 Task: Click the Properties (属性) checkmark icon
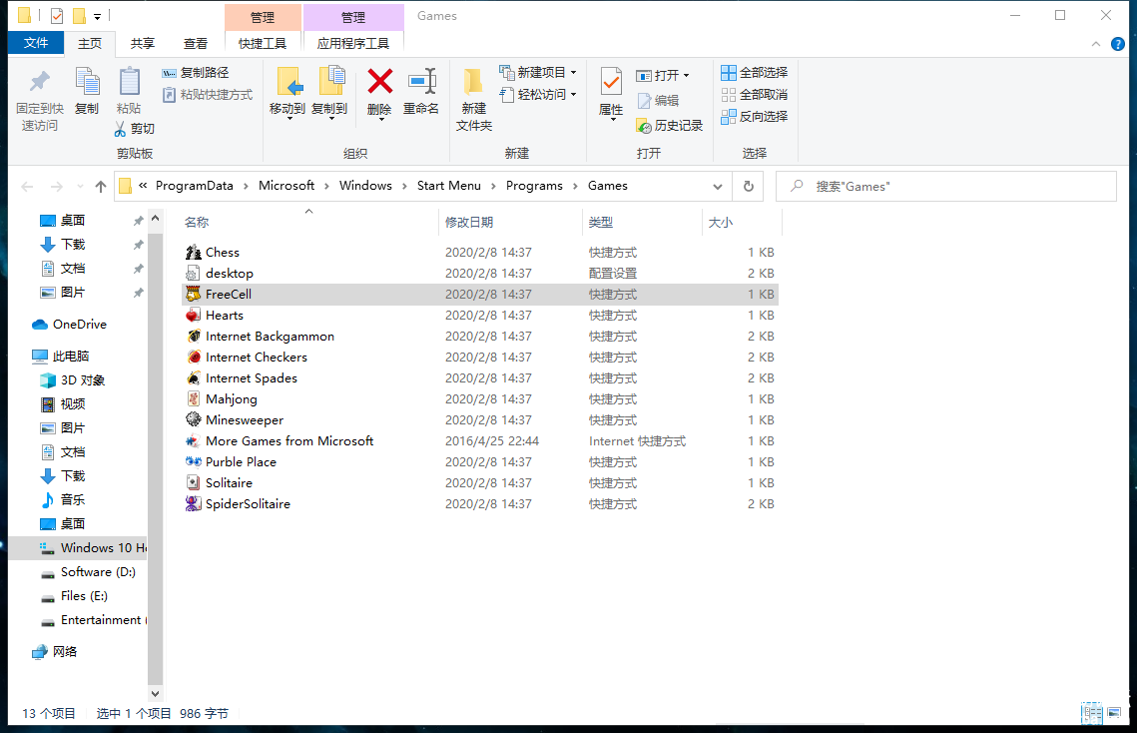[611, 82]
